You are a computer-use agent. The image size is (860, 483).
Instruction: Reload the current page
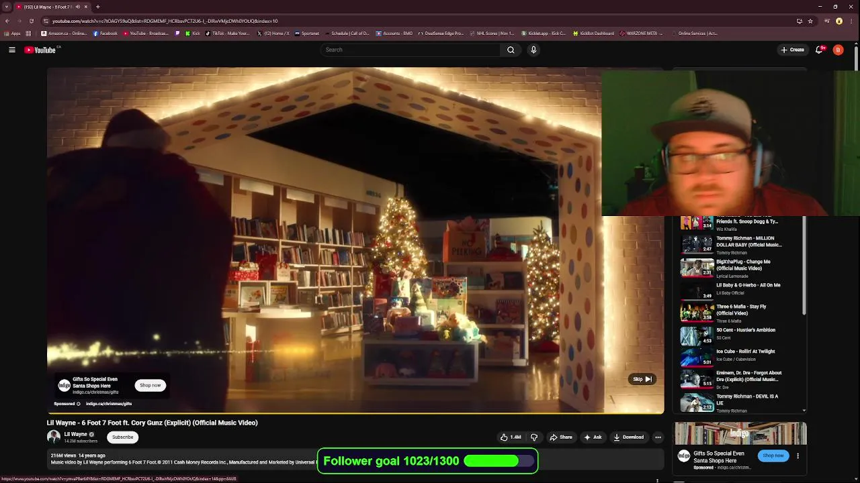31,21
